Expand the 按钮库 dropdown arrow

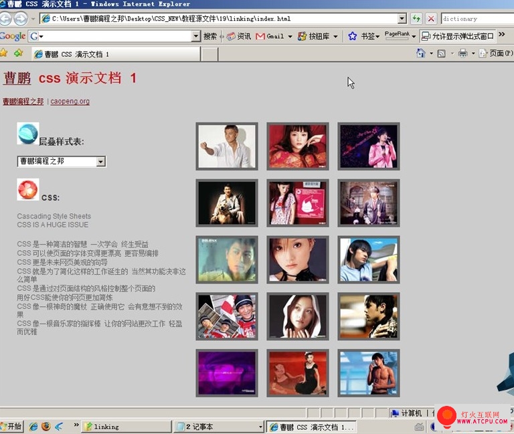click(x=335, y=36)
